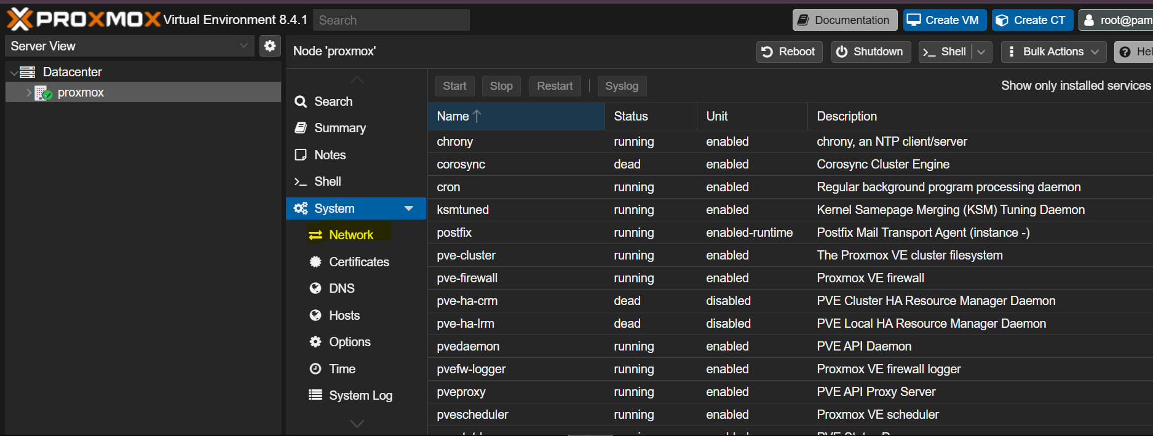Click the System Log list icon
Screen dimensions: 1153x436
(315, 395)
